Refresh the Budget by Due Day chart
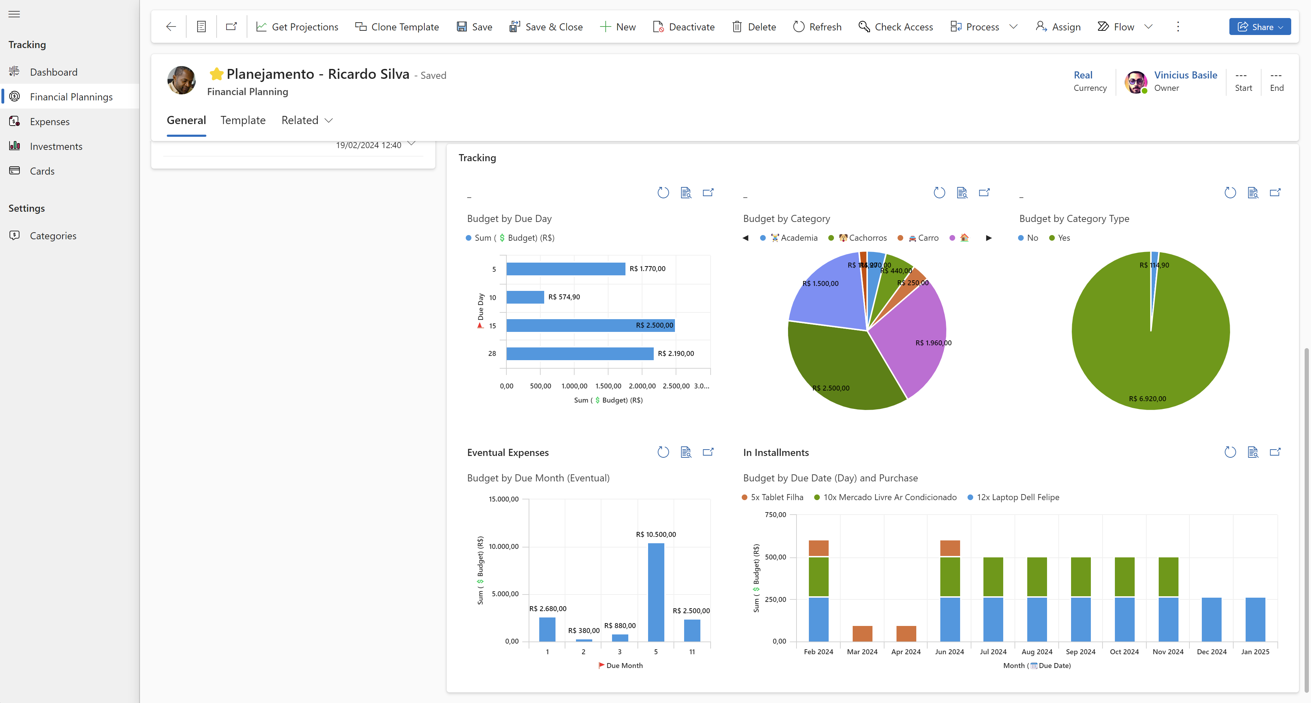The width and height of the screenshot is (1311, 703). (x=663, y=193)
